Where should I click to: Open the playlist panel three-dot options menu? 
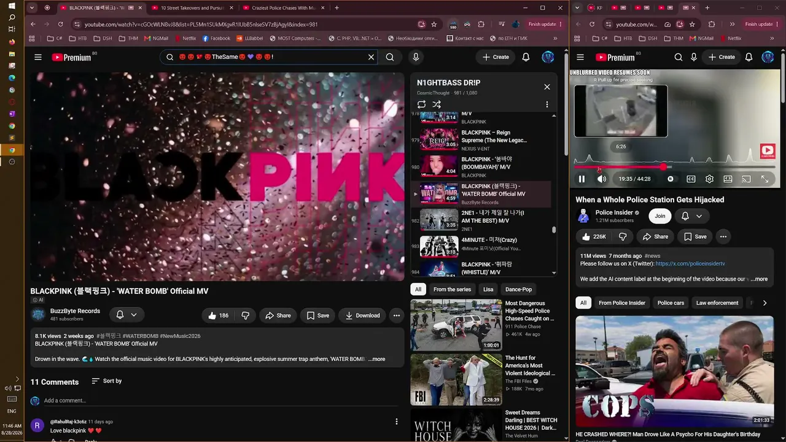[547, 104]
